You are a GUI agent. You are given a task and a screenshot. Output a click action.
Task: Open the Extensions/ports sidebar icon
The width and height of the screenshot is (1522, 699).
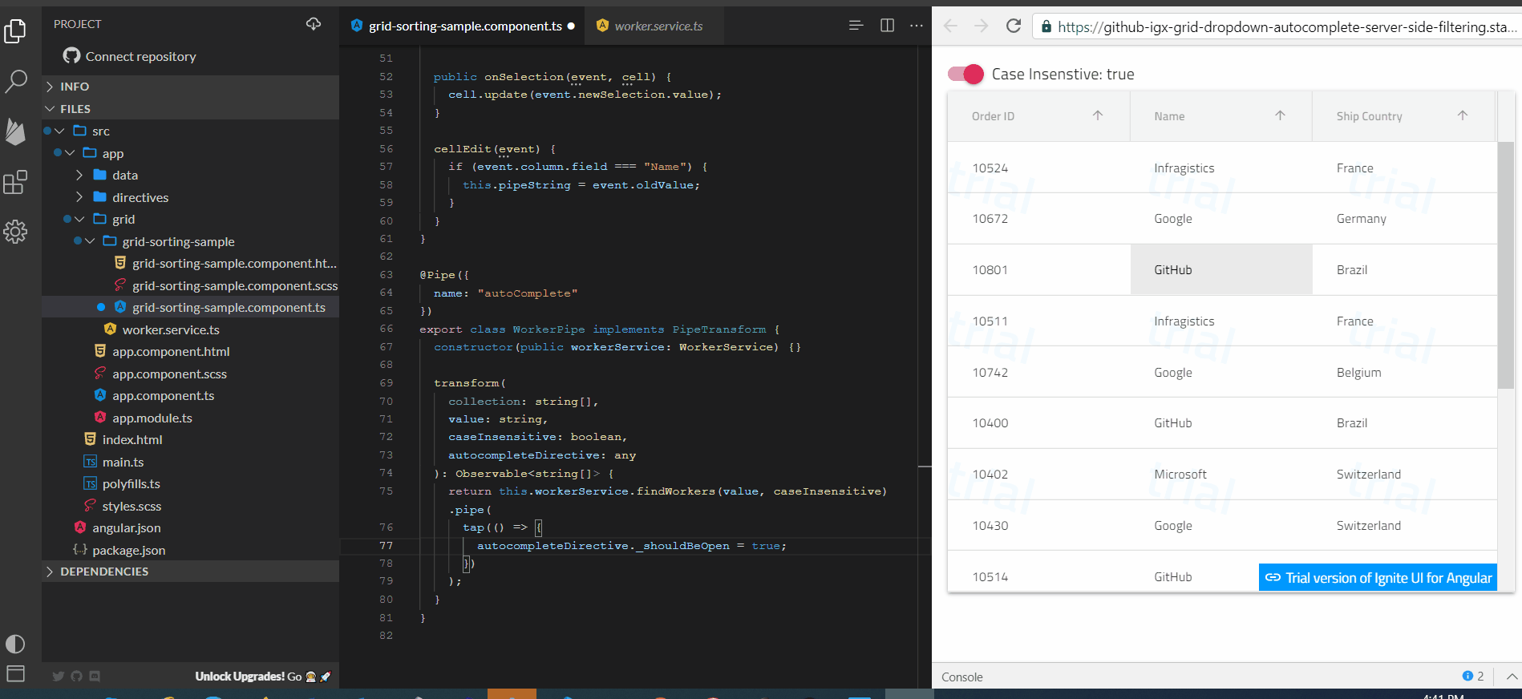(15, 182)
